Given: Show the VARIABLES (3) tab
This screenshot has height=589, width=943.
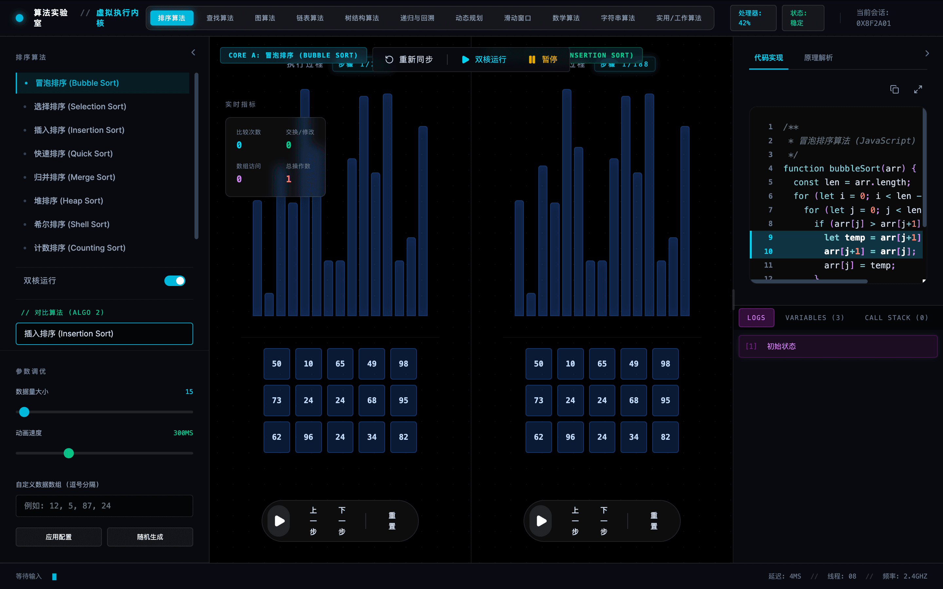Looking at the screenshot, I should point(814,317).
